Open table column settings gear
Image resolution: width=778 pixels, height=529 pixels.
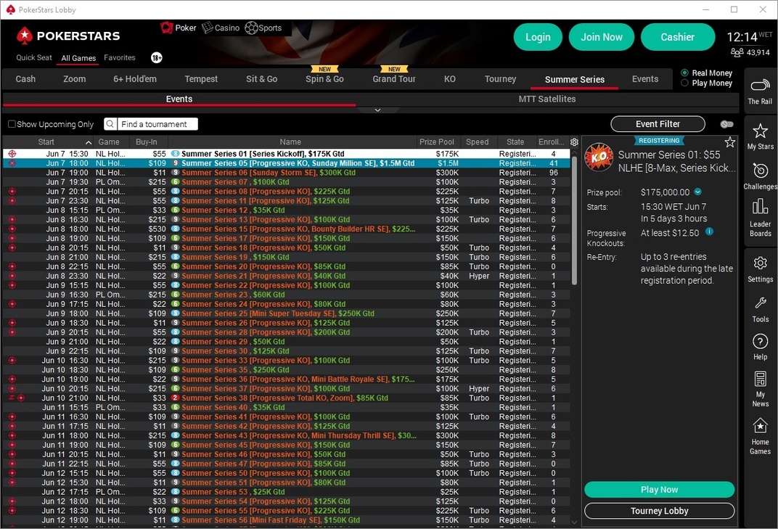pos(574,142)
